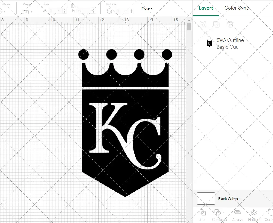Click the Blank Canvas color swatch

click(x=206, y=199)
